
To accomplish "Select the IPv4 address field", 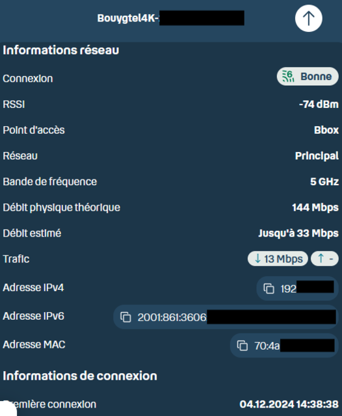I will pos(297,289).
